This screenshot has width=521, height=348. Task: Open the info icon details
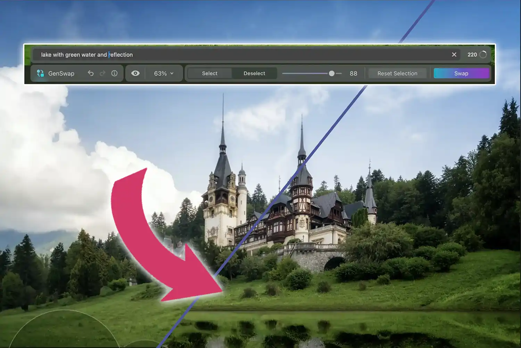[114, 73]
